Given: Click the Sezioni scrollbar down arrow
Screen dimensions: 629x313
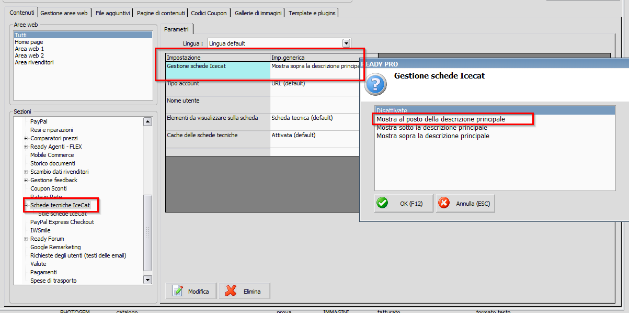Looking at the screenshot, I should (147, 280).
